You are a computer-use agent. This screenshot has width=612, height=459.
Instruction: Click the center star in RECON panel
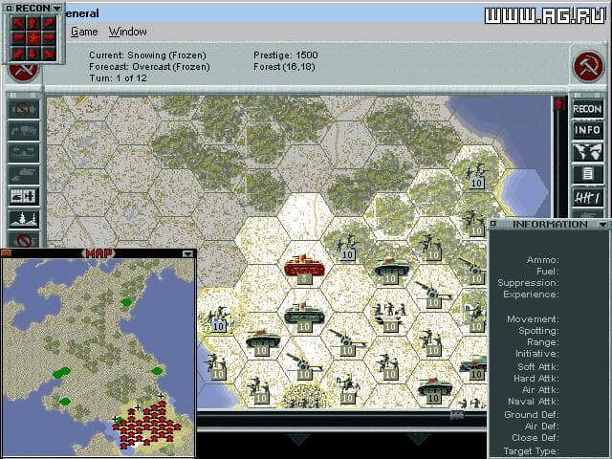click(33, 38)
